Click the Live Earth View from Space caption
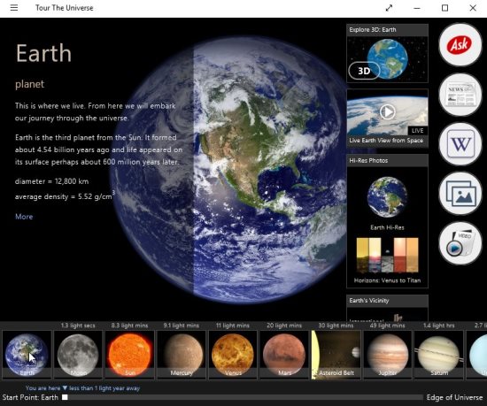Screen dimensions: 487x406 click(386, 141)
